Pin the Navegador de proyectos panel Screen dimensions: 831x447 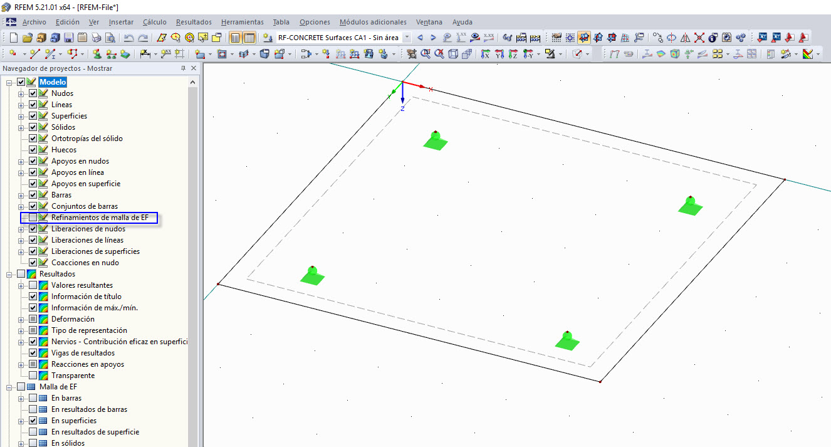(x=183, y=68)
